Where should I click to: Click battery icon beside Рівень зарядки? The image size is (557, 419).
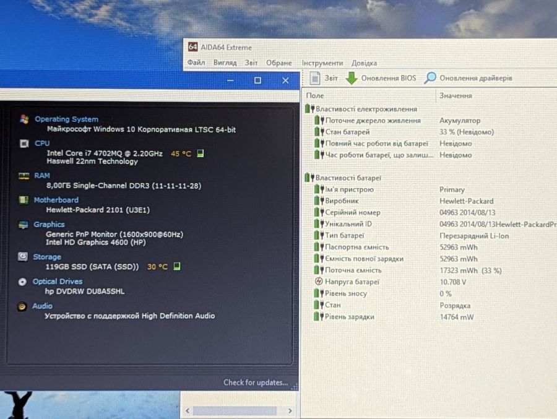[x=319, y=316]
